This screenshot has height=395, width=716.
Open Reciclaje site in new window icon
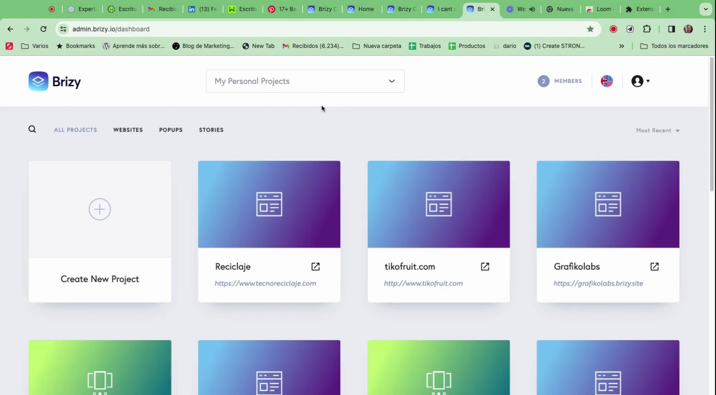tap(315, 267)
